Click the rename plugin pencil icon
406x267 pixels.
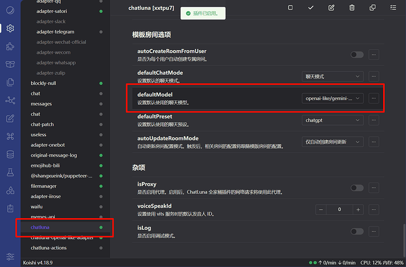331,8
